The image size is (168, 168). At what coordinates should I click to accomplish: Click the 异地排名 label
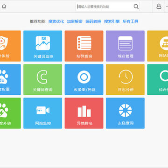pyautogui.click(x=85, y=123)
